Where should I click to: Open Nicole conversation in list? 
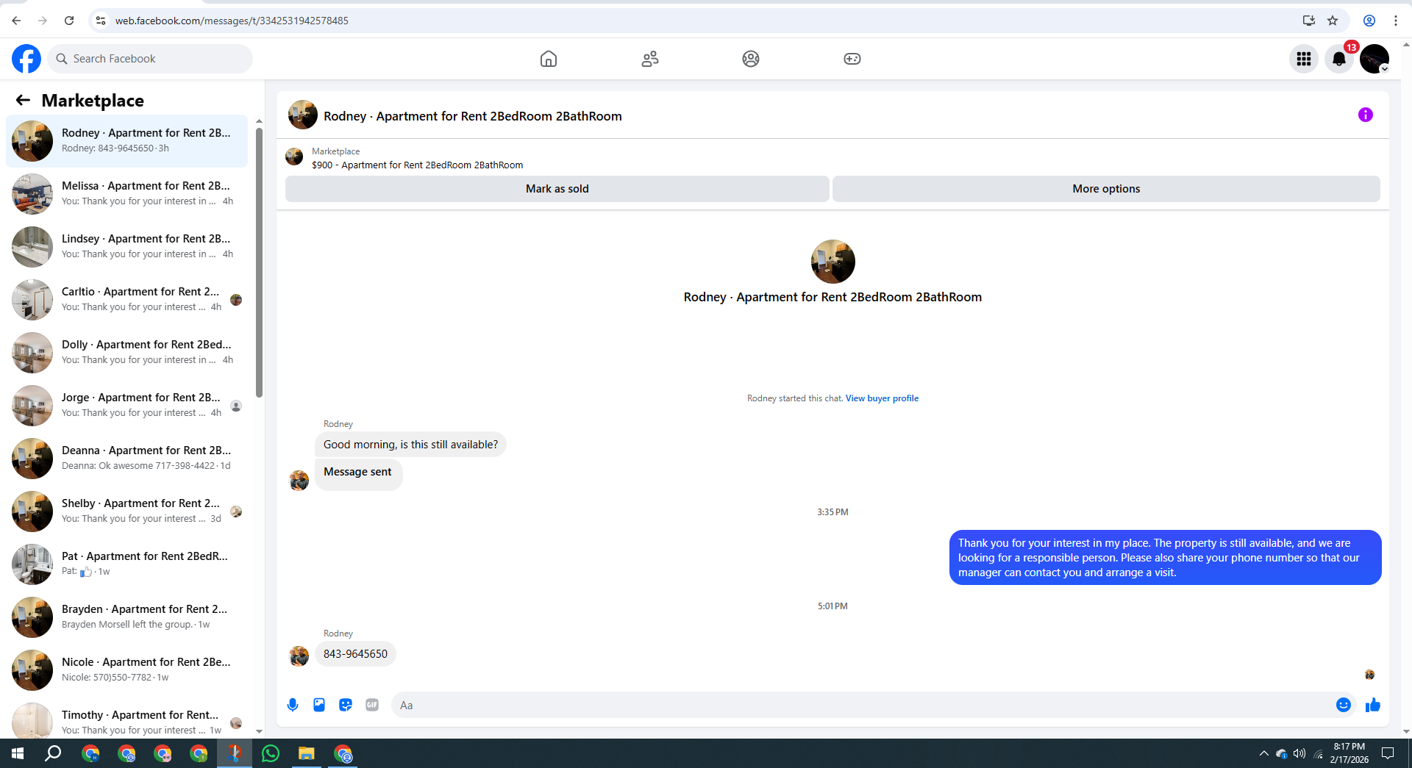127,670
